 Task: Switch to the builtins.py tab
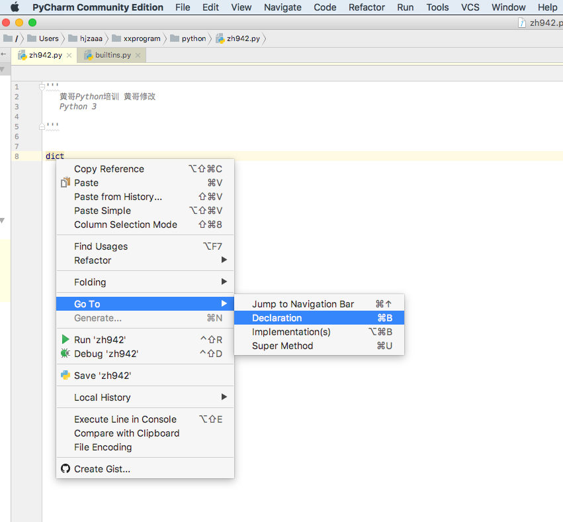pyautogui.click(x=111, y=56)
